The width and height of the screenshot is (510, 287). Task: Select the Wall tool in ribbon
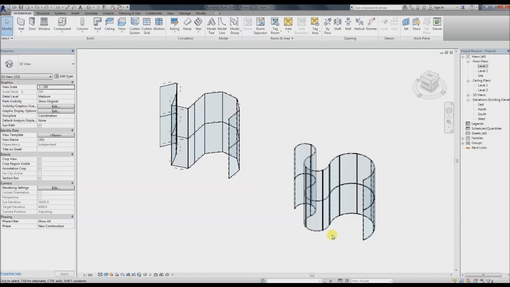point(21,25)
